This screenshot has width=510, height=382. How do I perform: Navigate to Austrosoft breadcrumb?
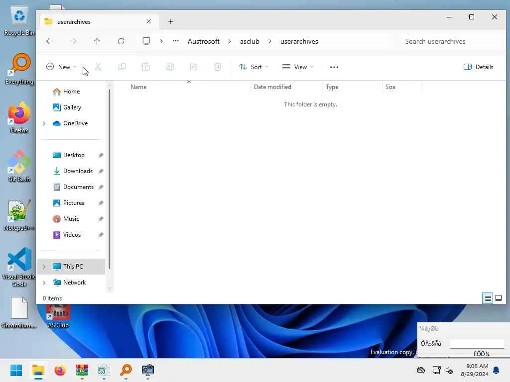pos(204,41)
